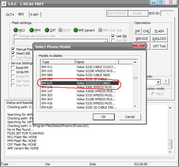Close the Select Phone Model dialog

(138, 45)
